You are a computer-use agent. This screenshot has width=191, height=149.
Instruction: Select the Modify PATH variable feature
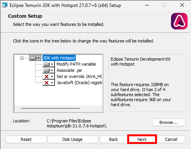point(76,64)
